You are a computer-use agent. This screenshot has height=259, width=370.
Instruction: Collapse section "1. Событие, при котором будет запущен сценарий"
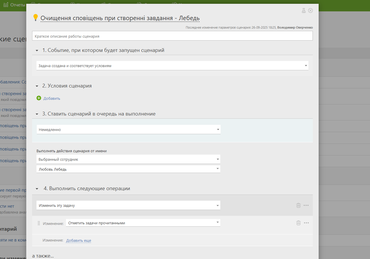tap(37, 50)
